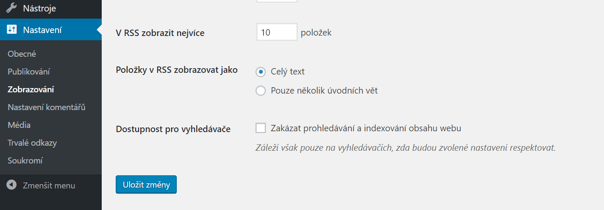The height and width of the screenshot is (210, 604).
Task: Click the sliders icon beside Nastavení
Action: [x=11, y=30]
